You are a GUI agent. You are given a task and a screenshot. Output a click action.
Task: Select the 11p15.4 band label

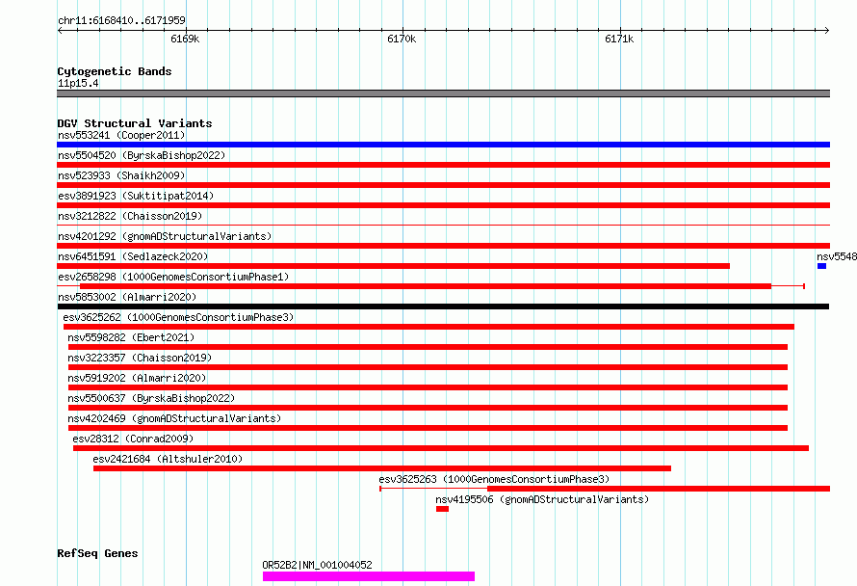78,83
